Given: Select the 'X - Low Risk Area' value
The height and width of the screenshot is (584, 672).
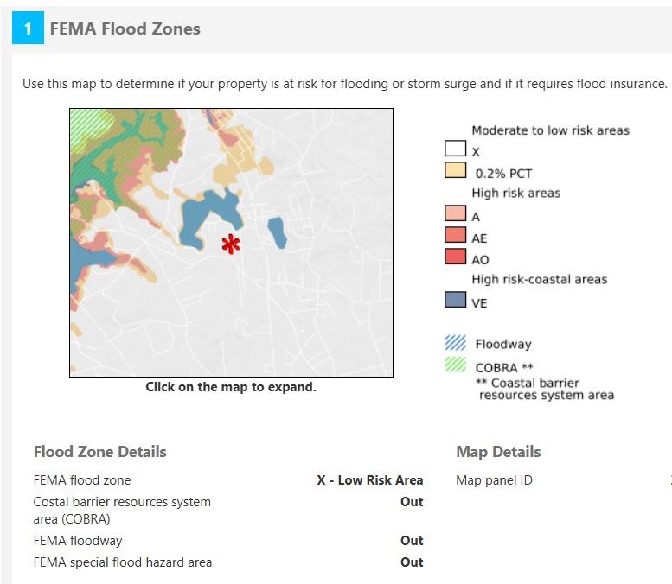Looking at the screenshot, I should click(x=369, y=480).
